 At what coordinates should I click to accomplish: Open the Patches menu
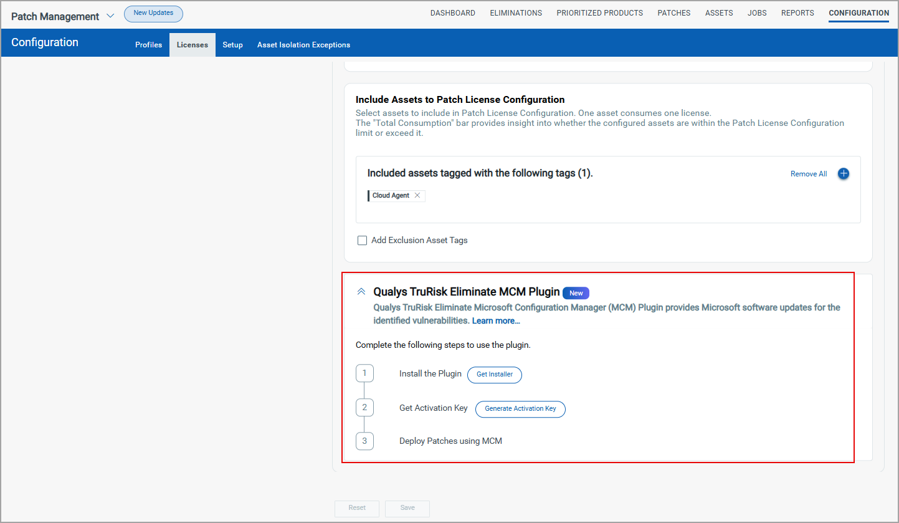tap(674, 13)
